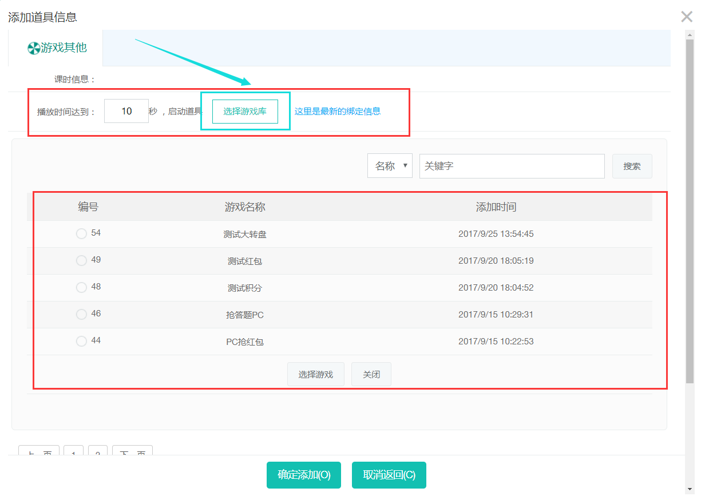The image size is (701, 500).
Task: Confirm with the 确定添加(O) button
Action: (304, 475)
